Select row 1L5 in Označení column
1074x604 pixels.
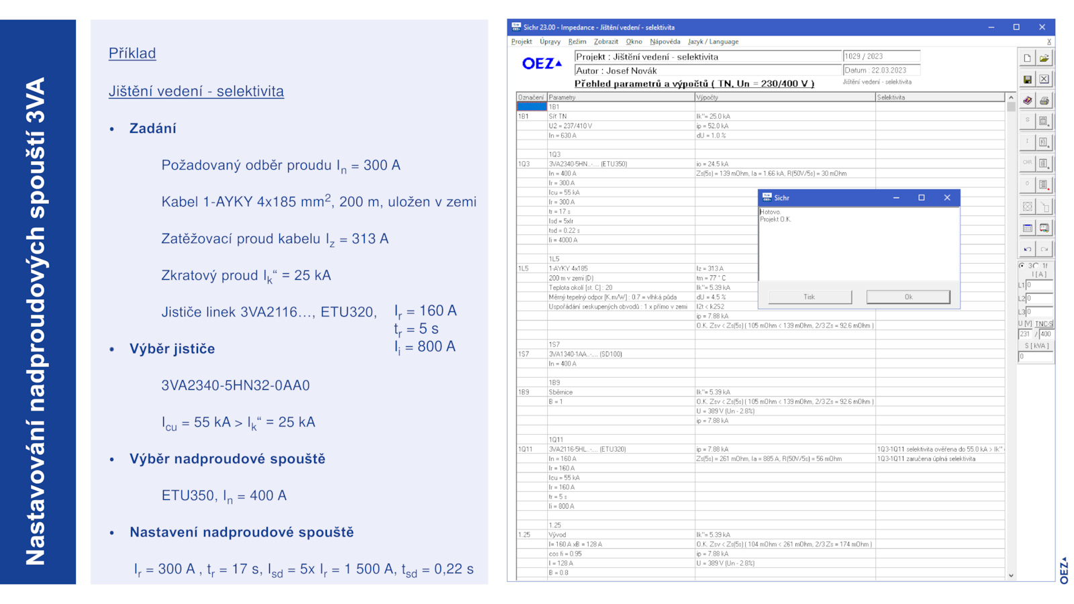[531, 268]
